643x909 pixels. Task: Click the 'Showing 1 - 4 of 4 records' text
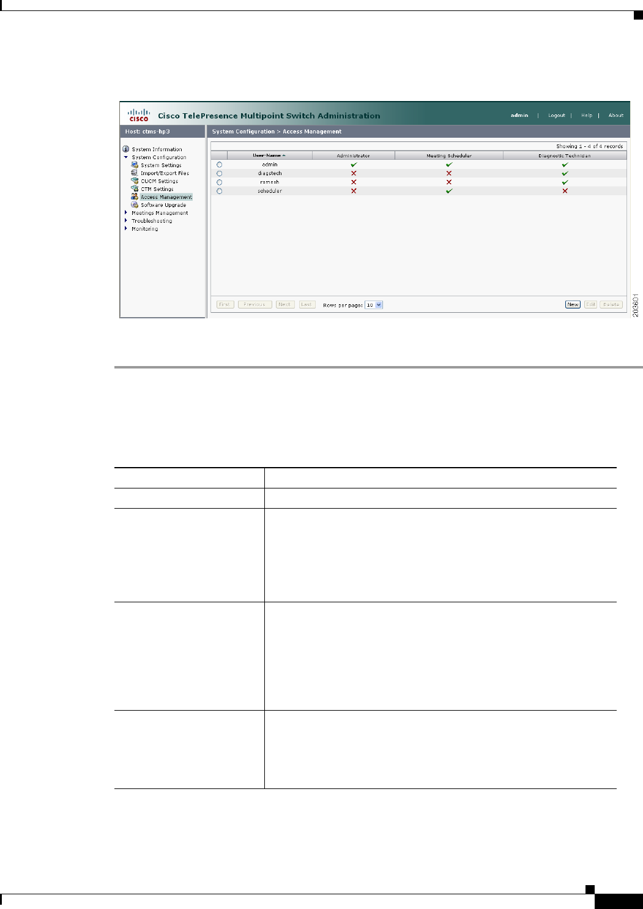pos(589,146)
